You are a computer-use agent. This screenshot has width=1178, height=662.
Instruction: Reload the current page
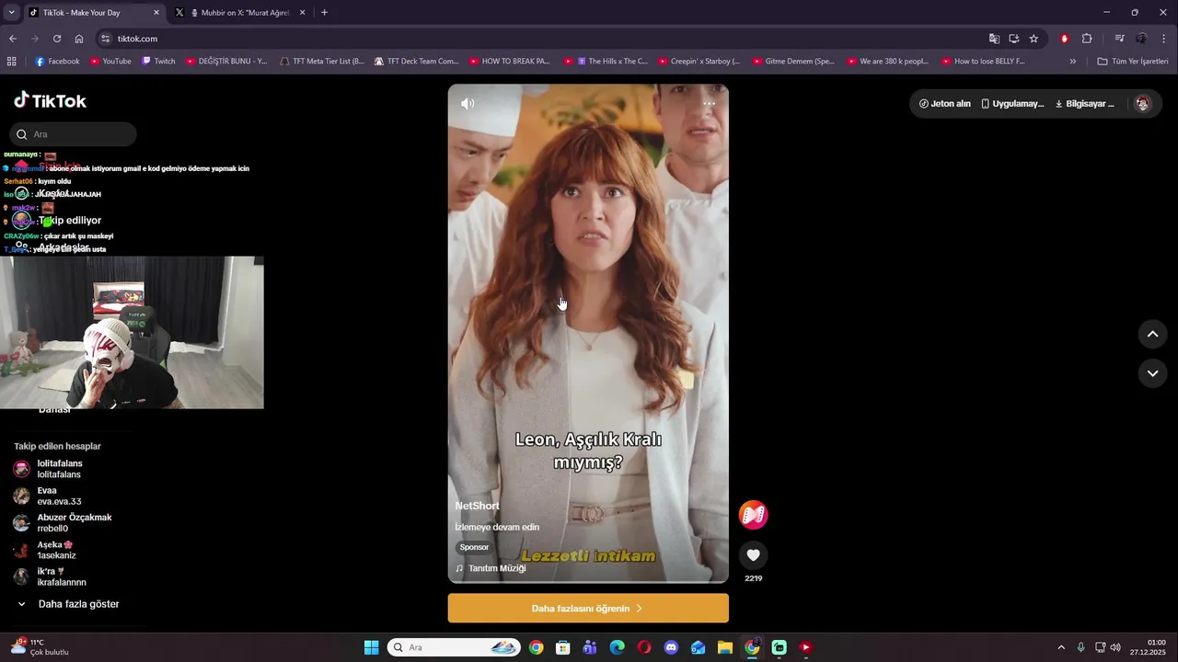pyautogui.click(x=57, y=39)
